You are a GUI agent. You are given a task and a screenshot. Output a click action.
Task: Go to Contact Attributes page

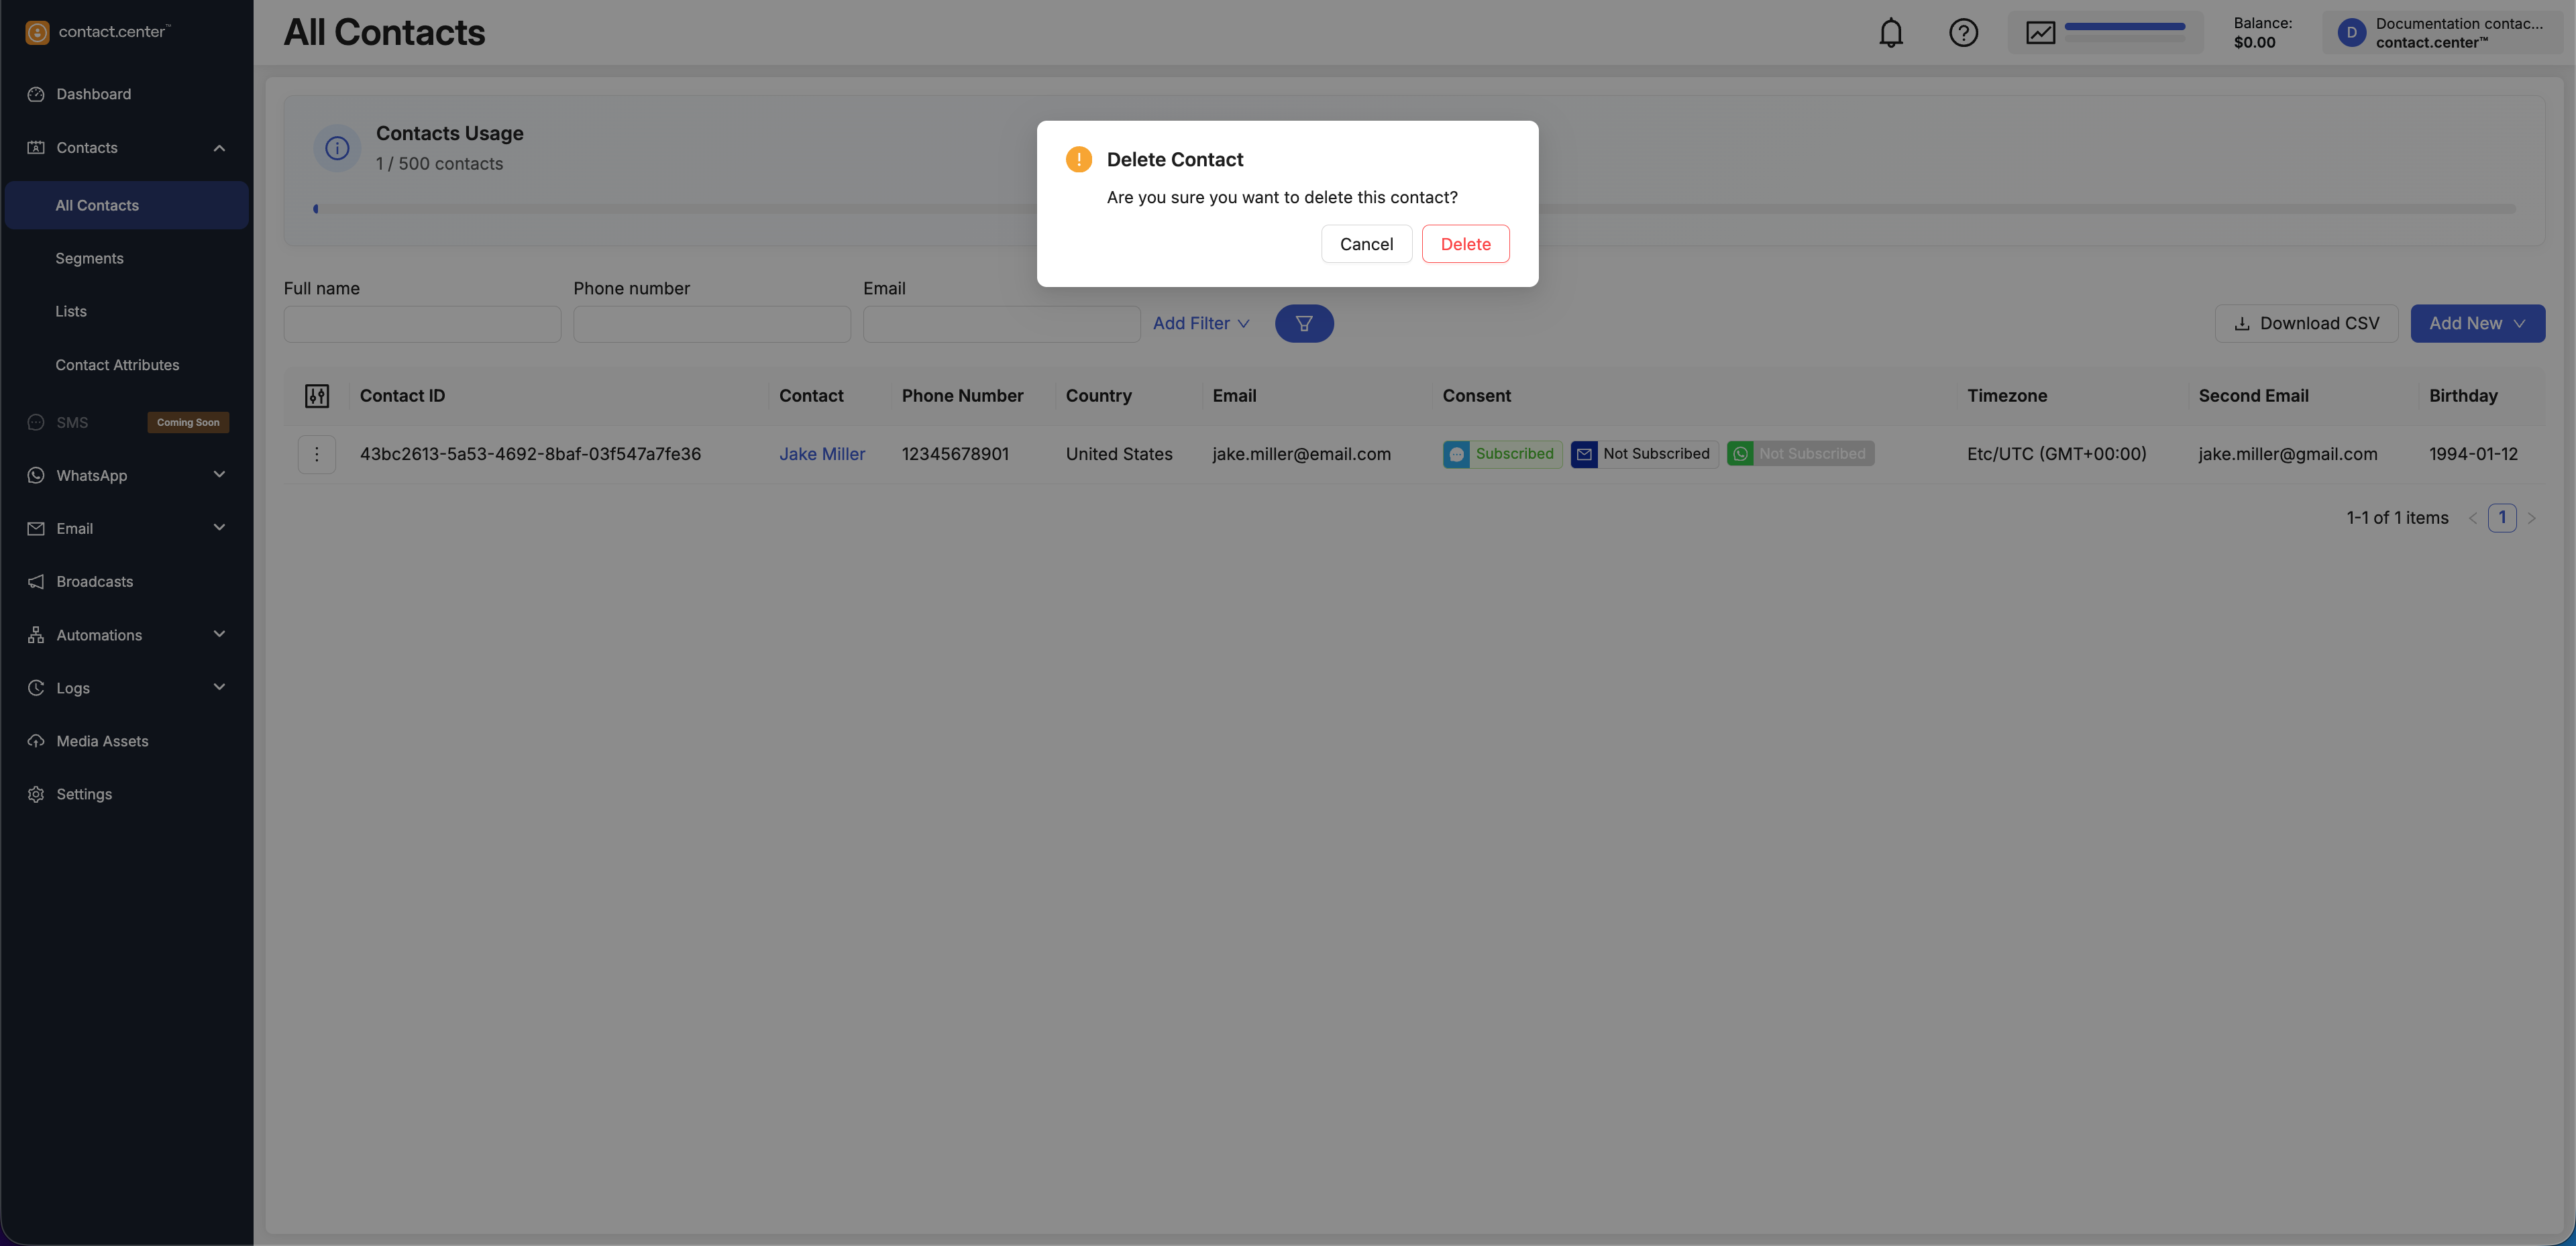tap(117, 365)
